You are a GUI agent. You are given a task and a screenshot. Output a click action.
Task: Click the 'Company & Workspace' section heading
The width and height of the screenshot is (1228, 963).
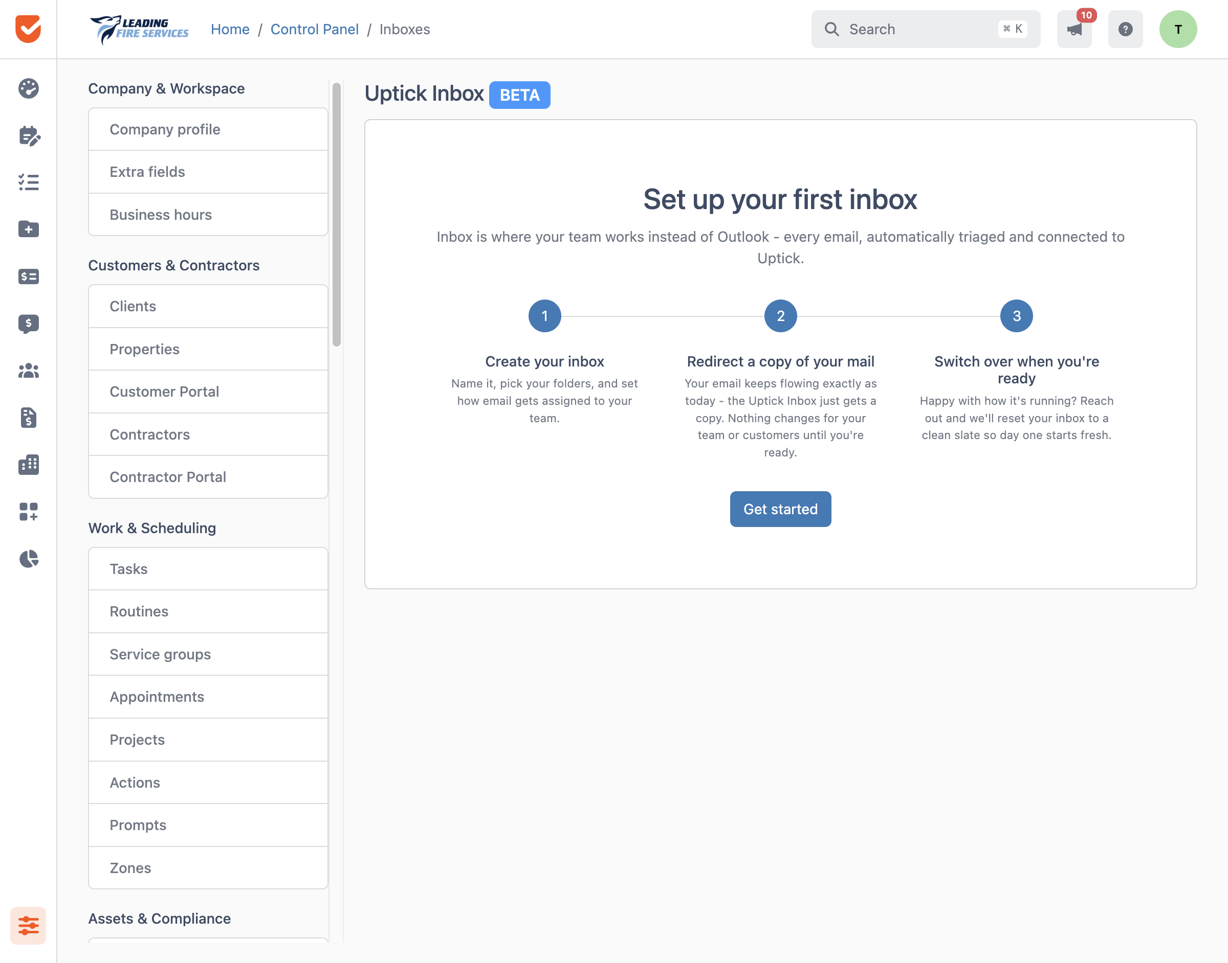click(x=166, y=88)
